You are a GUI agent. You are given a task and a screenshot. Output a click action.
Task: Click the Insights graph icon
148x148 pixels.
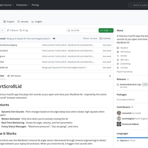(x=33, y=22)
